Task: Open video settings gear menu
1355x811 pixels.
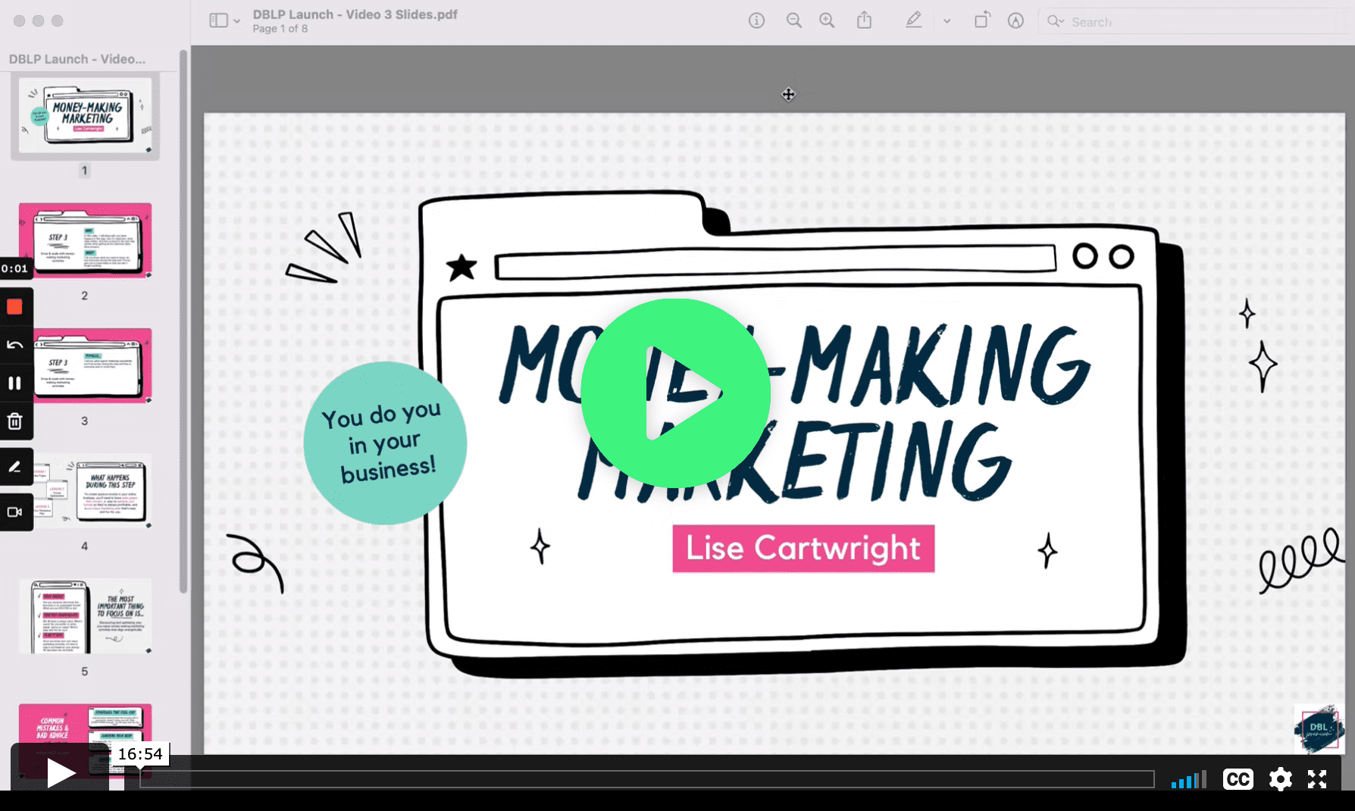Action: coord(1280,779)
